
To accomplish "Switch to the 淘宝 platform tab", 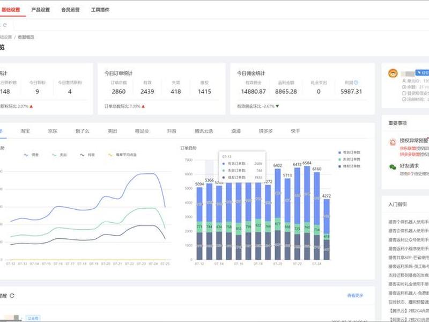I will point(25,131).
